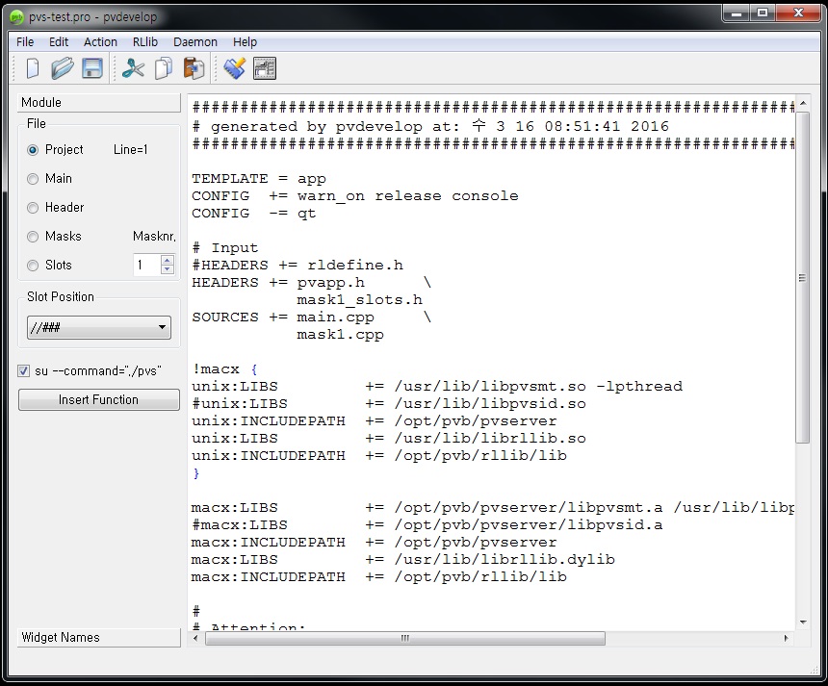Copy the selected text
Viewport: 828px width, 686px height.
click(x=163, y=67)
